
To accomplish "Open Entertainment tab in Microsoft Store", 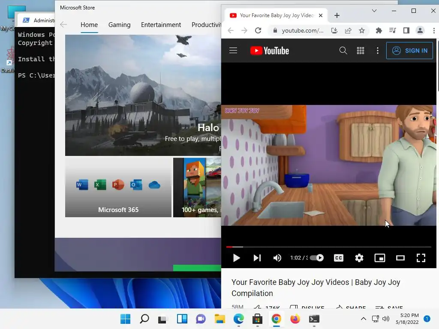I will 161,25.
